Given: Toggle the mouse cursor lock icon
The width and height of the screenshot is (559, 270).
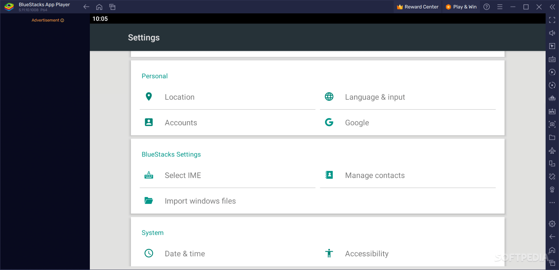Looking at the screenshot, I should (x=552, y=46).
